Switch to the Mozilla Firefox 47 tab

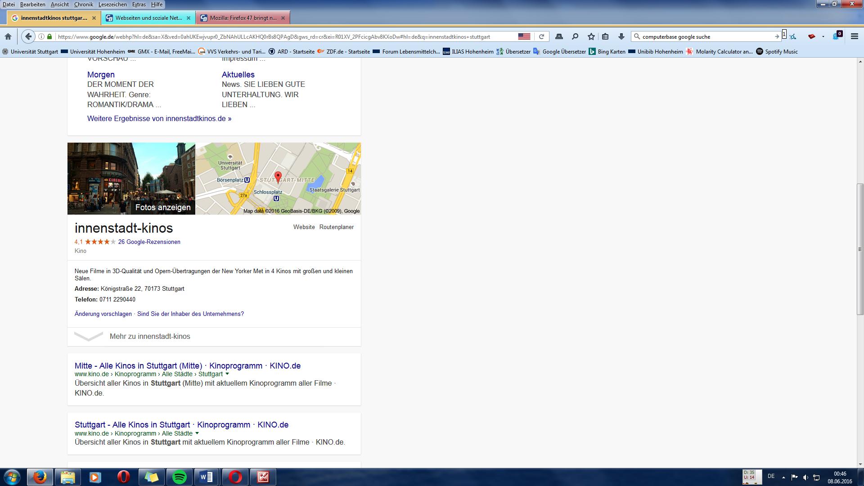click(243, 18)
